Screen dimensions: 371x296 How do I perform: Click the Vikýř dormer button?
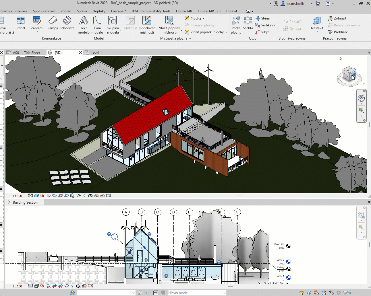pyautogui.click(x=262, y=32)
